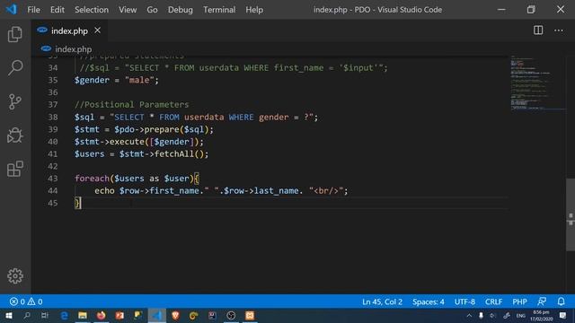This screenshot has width=575, height=323.
Task: Select the index.php editor tab
Action: [x=69, y=31]
